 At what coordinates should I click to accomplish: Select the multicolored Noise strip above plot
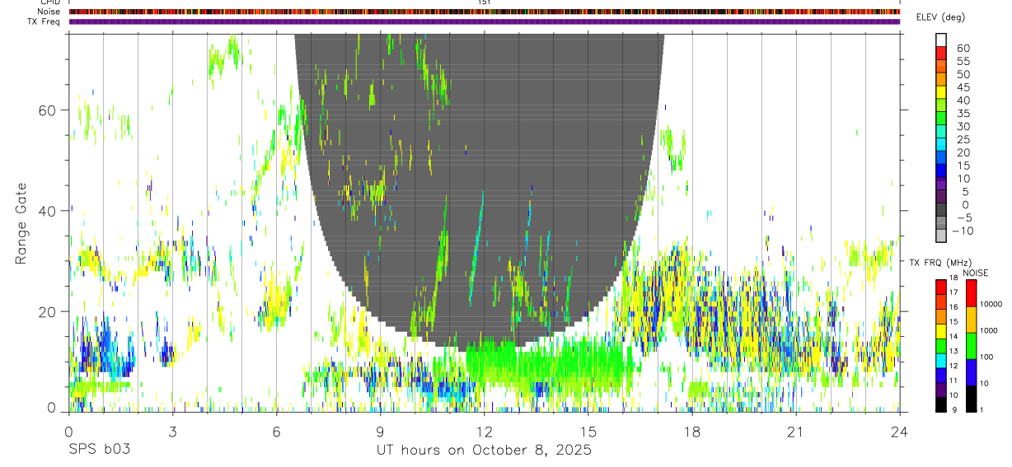pyautogui.click(x=485, y=12)
